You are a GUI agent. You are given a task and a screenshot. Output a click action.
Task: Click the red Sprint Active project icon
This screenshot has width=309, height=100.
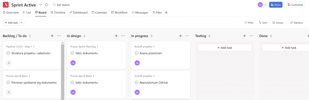click(6, 5)
